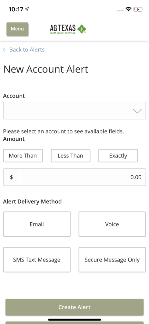
Task: Tap the cellular signal dots icon
Action: coord(120,11)
